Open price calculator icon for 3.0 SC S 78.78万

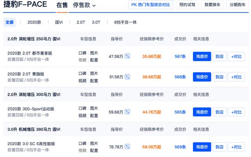(127, 146)
